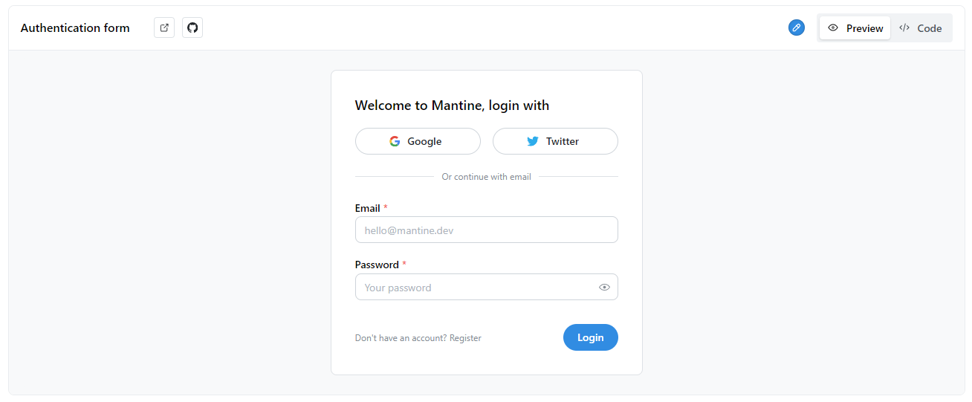972x402 pixels.
Task: Click the blue pencil edit icon
Action: (797, 27)
